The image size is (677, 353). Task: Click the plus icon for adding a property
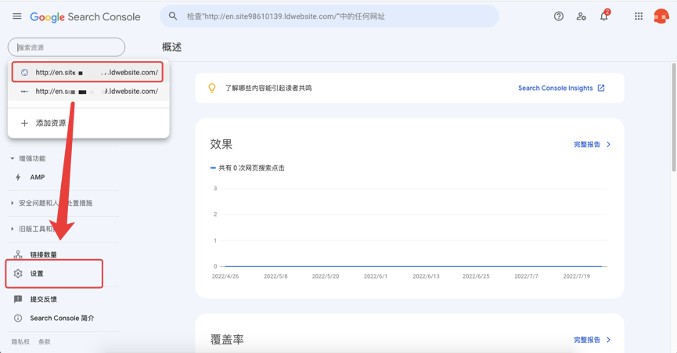click(x=24, y=123)
